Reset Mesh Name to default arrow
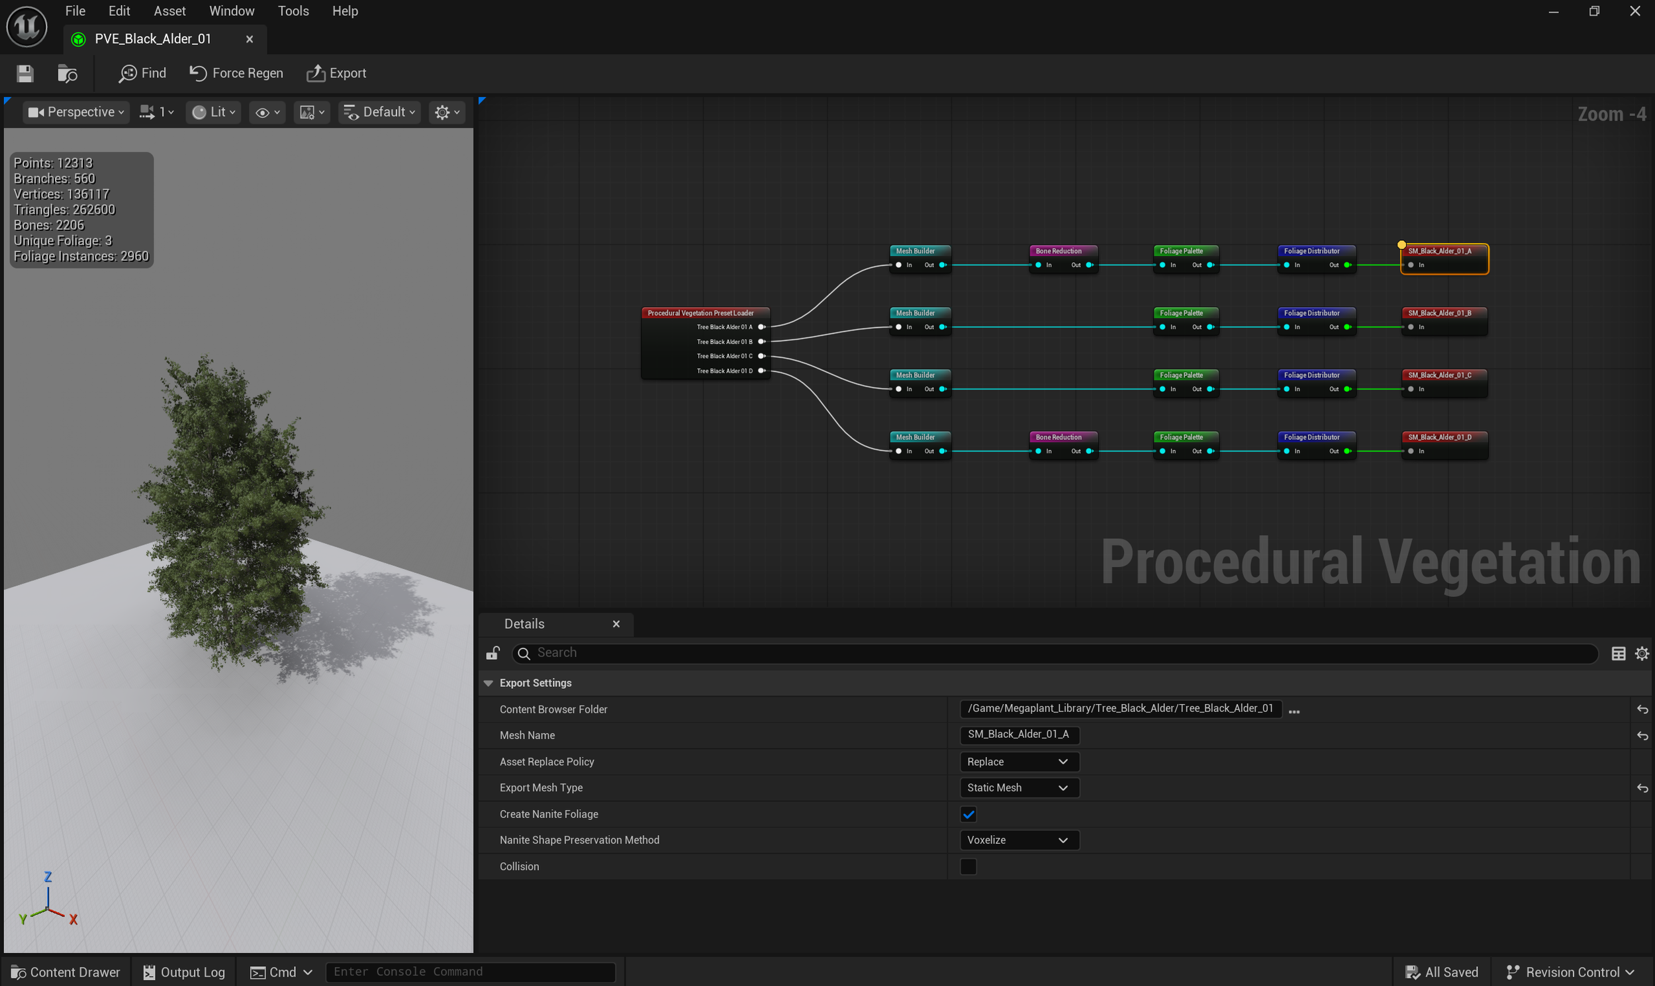 point(1642,735)
